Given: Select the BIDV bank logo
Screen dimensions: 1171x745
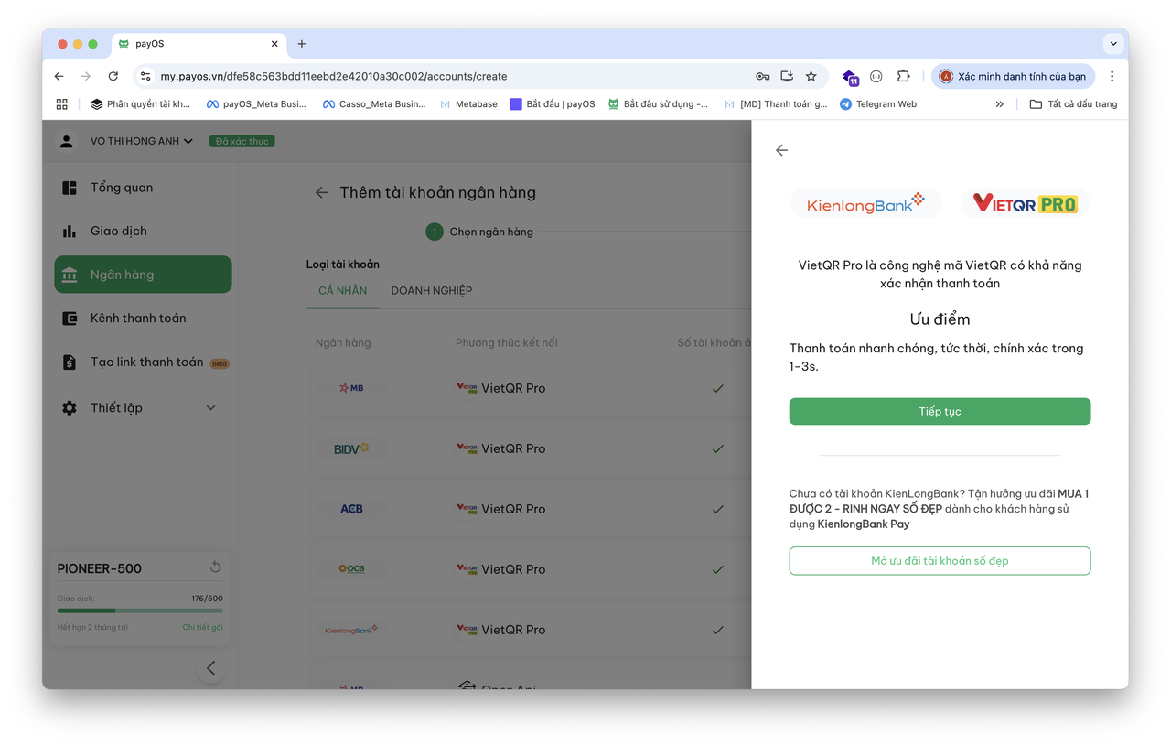Looking at the screenshot, I should pyautogui.click(x=351, y=448).
